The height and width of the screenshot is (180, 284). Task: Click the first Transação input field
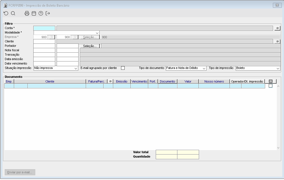(x=44, y=55)
